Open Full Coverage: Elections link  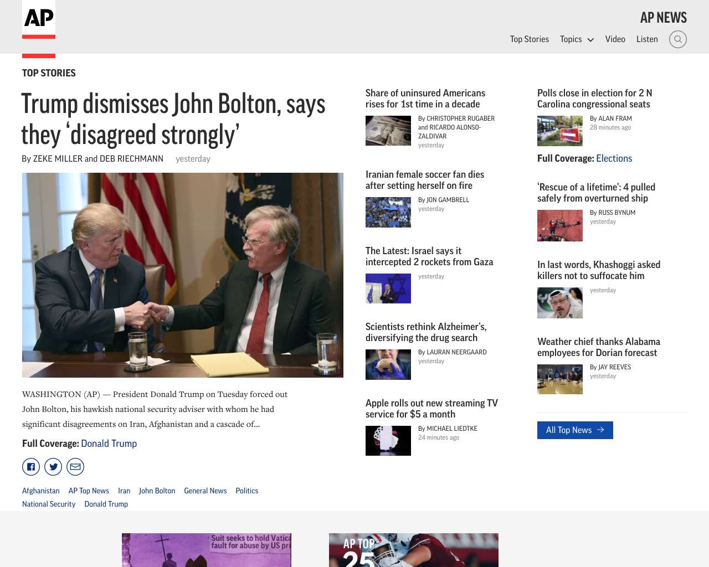click(x=614, y=158)
